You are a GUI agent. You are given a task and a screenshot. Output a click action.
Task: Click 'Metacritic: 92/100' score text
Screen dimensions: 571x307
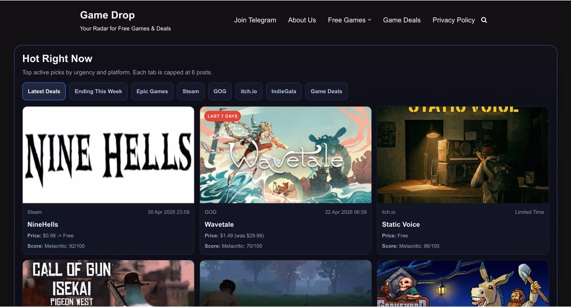[x=65, y=246]
